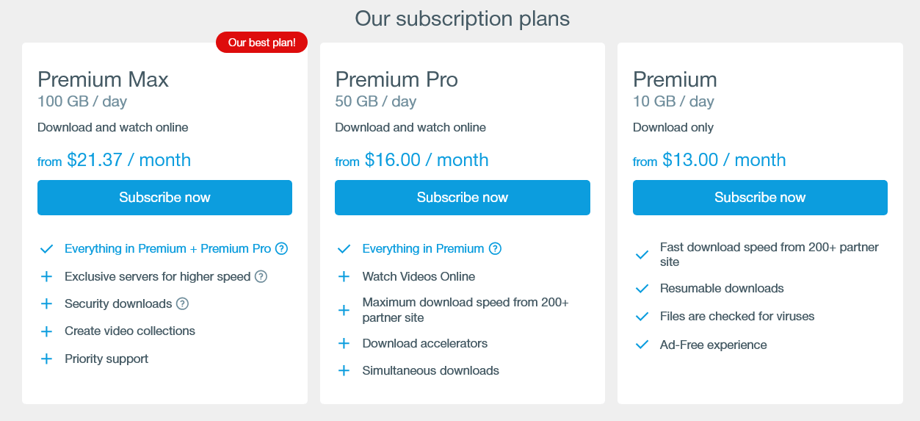Click help icon after Premium + Premium Pro

[x=281, y=249]
